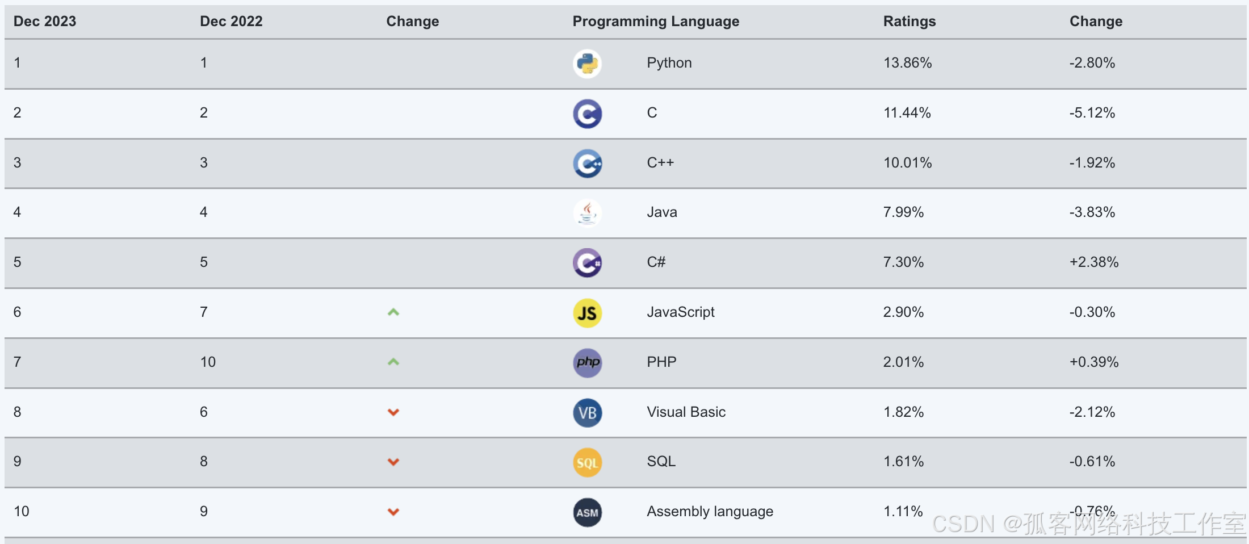Click the dark ASM assembly icon
This screenshot has width=1249, height=544.
pyautogui.click(x=587, y=512)
